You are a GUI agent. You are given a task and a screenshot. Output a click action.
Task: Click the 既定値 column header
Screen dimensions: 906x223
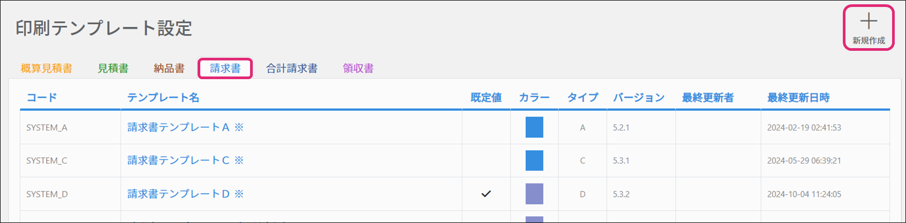tap(486, 98)
